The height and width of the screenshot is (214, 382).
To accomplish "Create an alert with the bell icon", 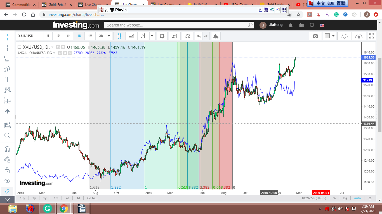I will click(215, 36).
